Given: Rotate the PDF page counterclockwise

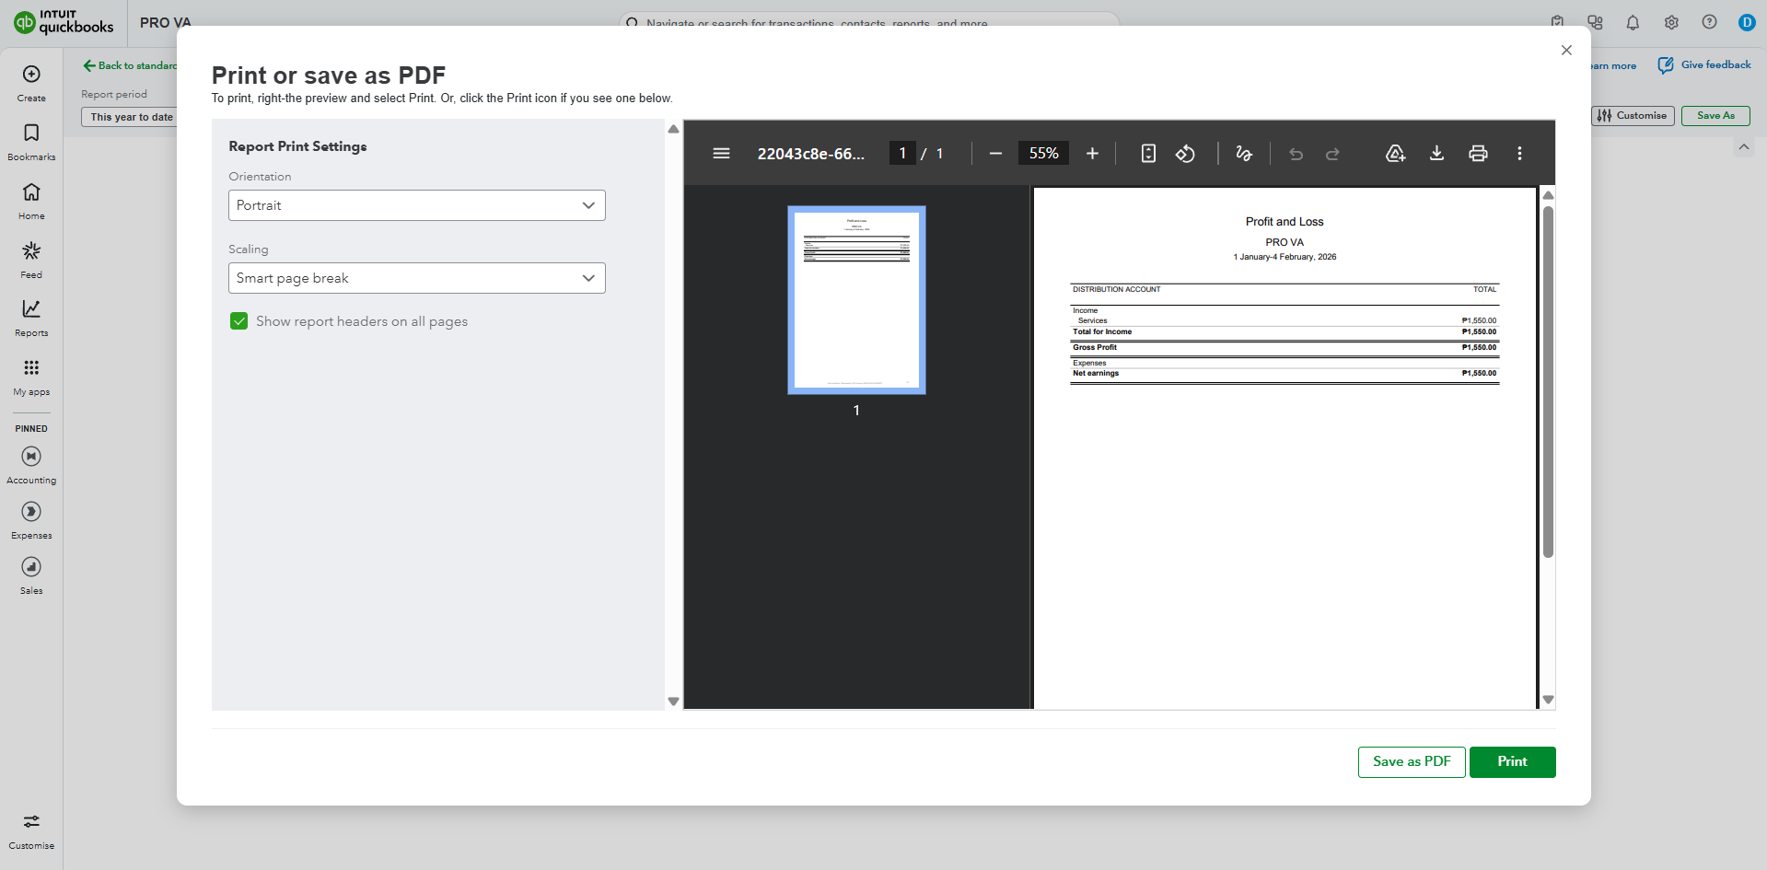Looking at the screenshot, I should 1186,154.
